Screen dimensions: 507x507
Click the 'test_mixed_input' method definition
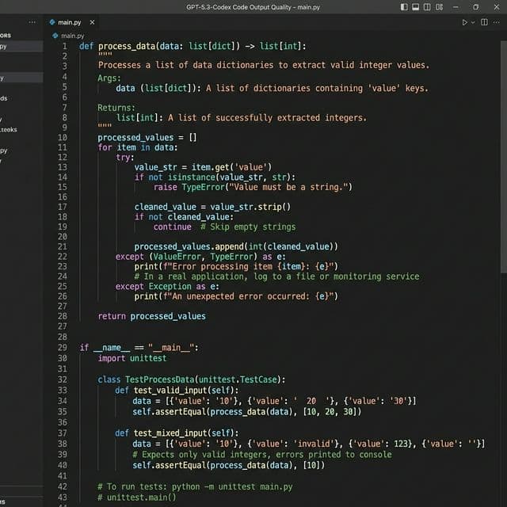(x=177, y=433)
